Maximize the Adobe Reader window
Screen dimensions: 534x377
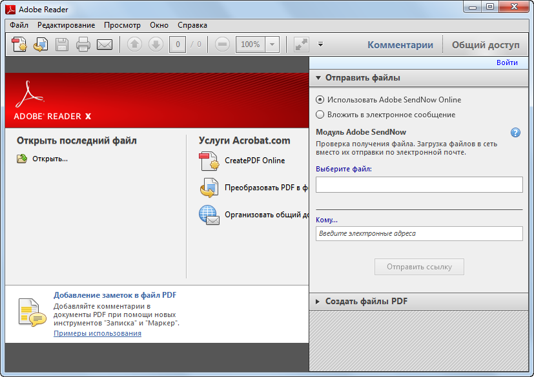(x=490, y=7)
